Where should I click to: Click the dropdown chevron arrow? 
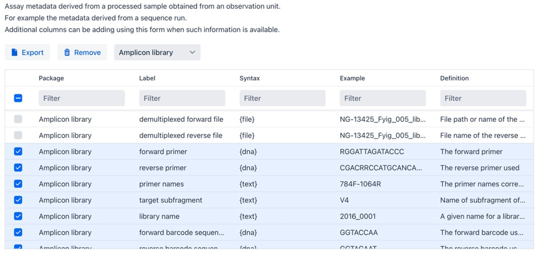click(192, 52)
